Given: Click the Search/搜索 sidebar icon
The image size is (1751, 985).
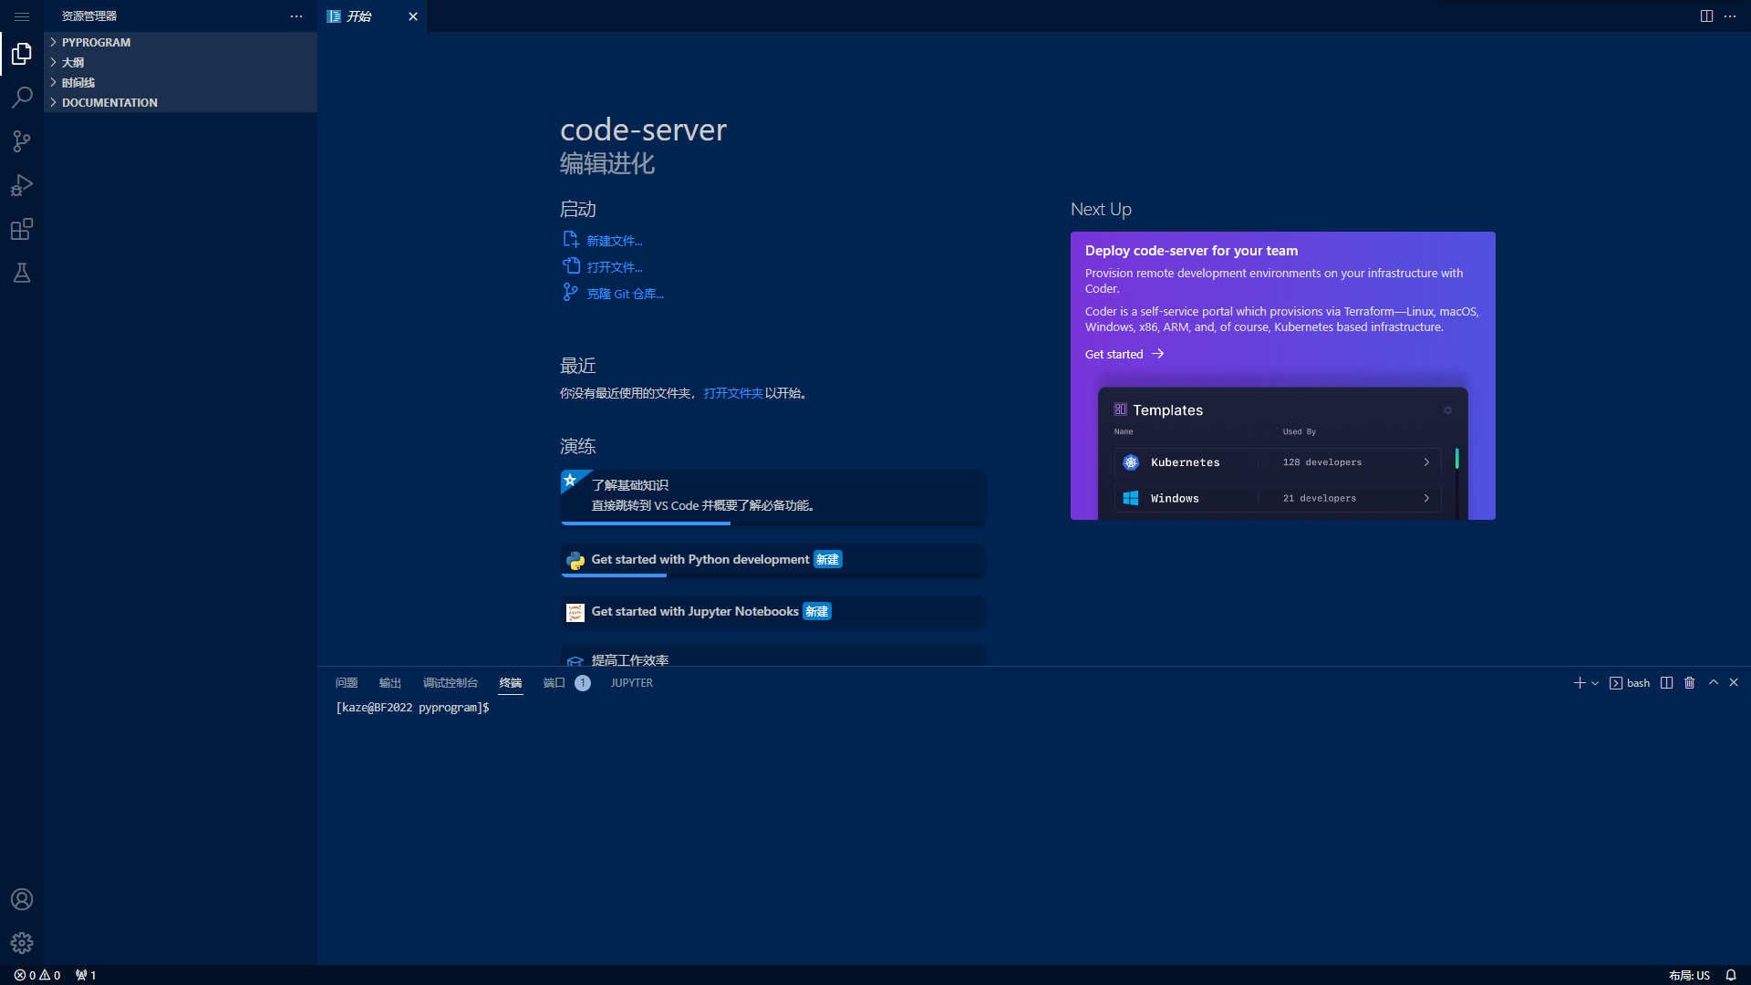Looking at the screenshot, I should pos(22,96).
